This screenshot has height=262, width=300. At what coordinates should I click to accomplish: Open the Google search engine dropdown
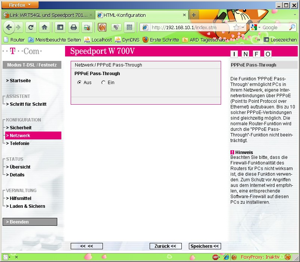[260, 28]
